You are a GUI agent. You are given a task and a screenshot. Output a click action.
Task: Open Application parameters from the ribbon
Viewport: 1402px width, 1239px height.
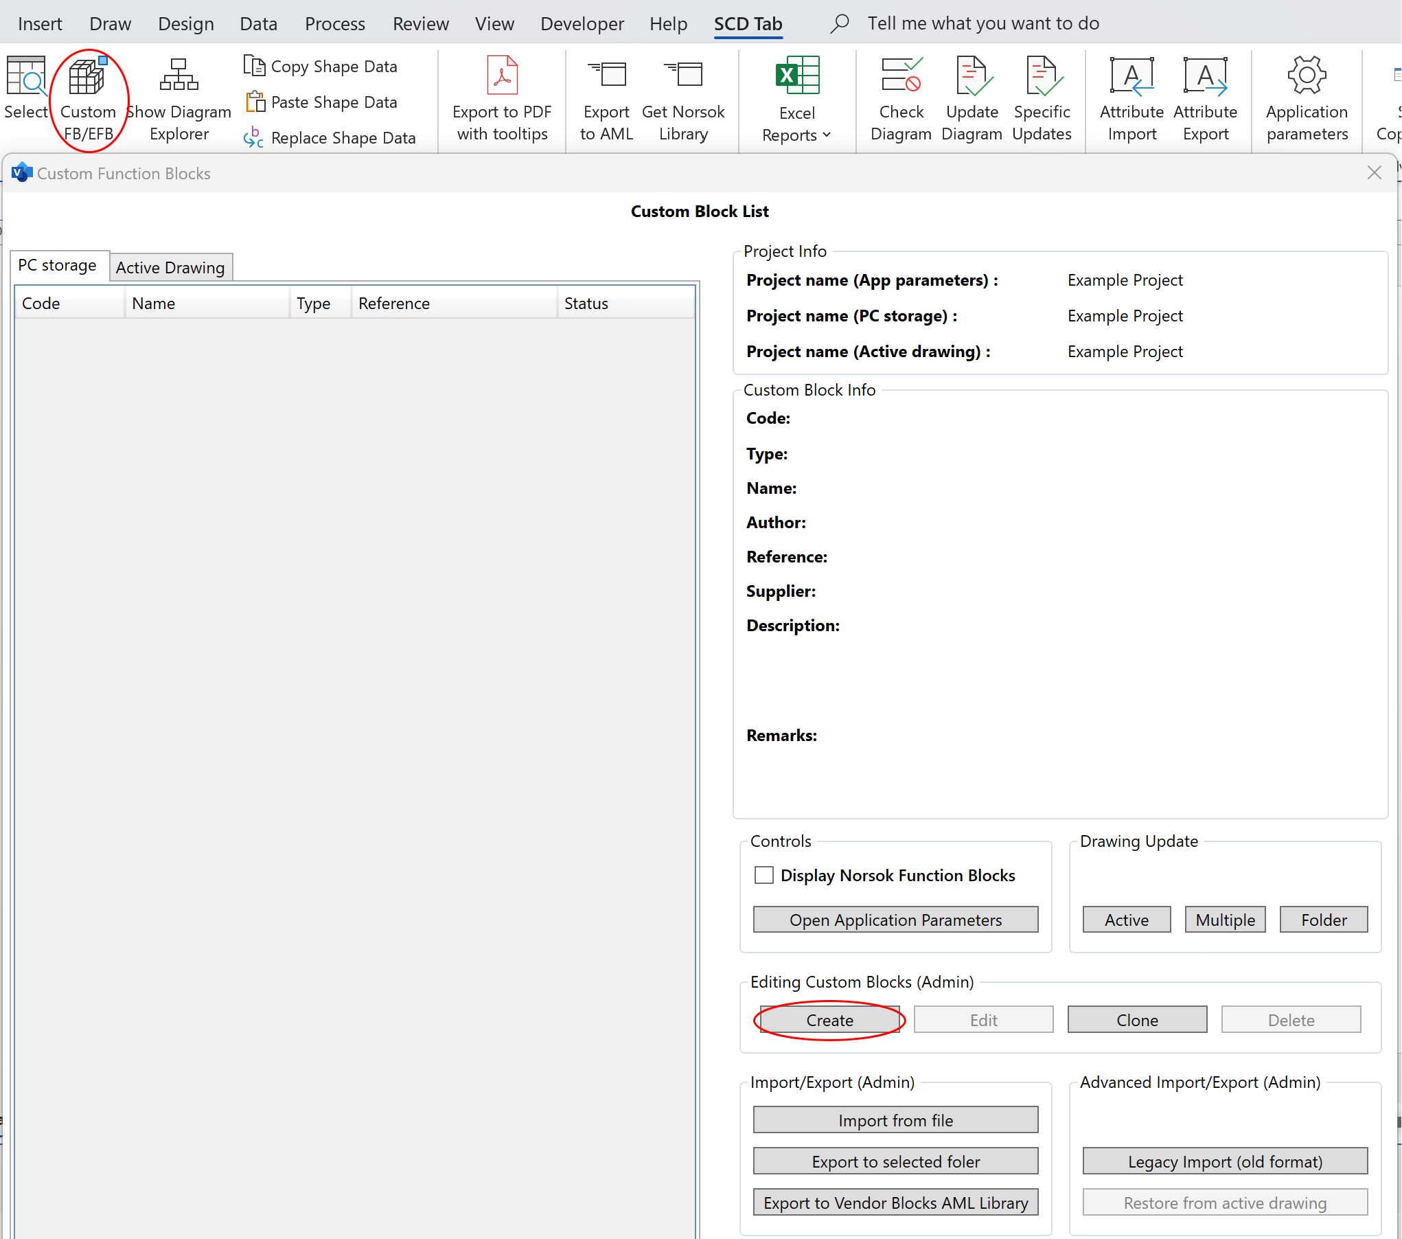click(x=1307, y=100)
